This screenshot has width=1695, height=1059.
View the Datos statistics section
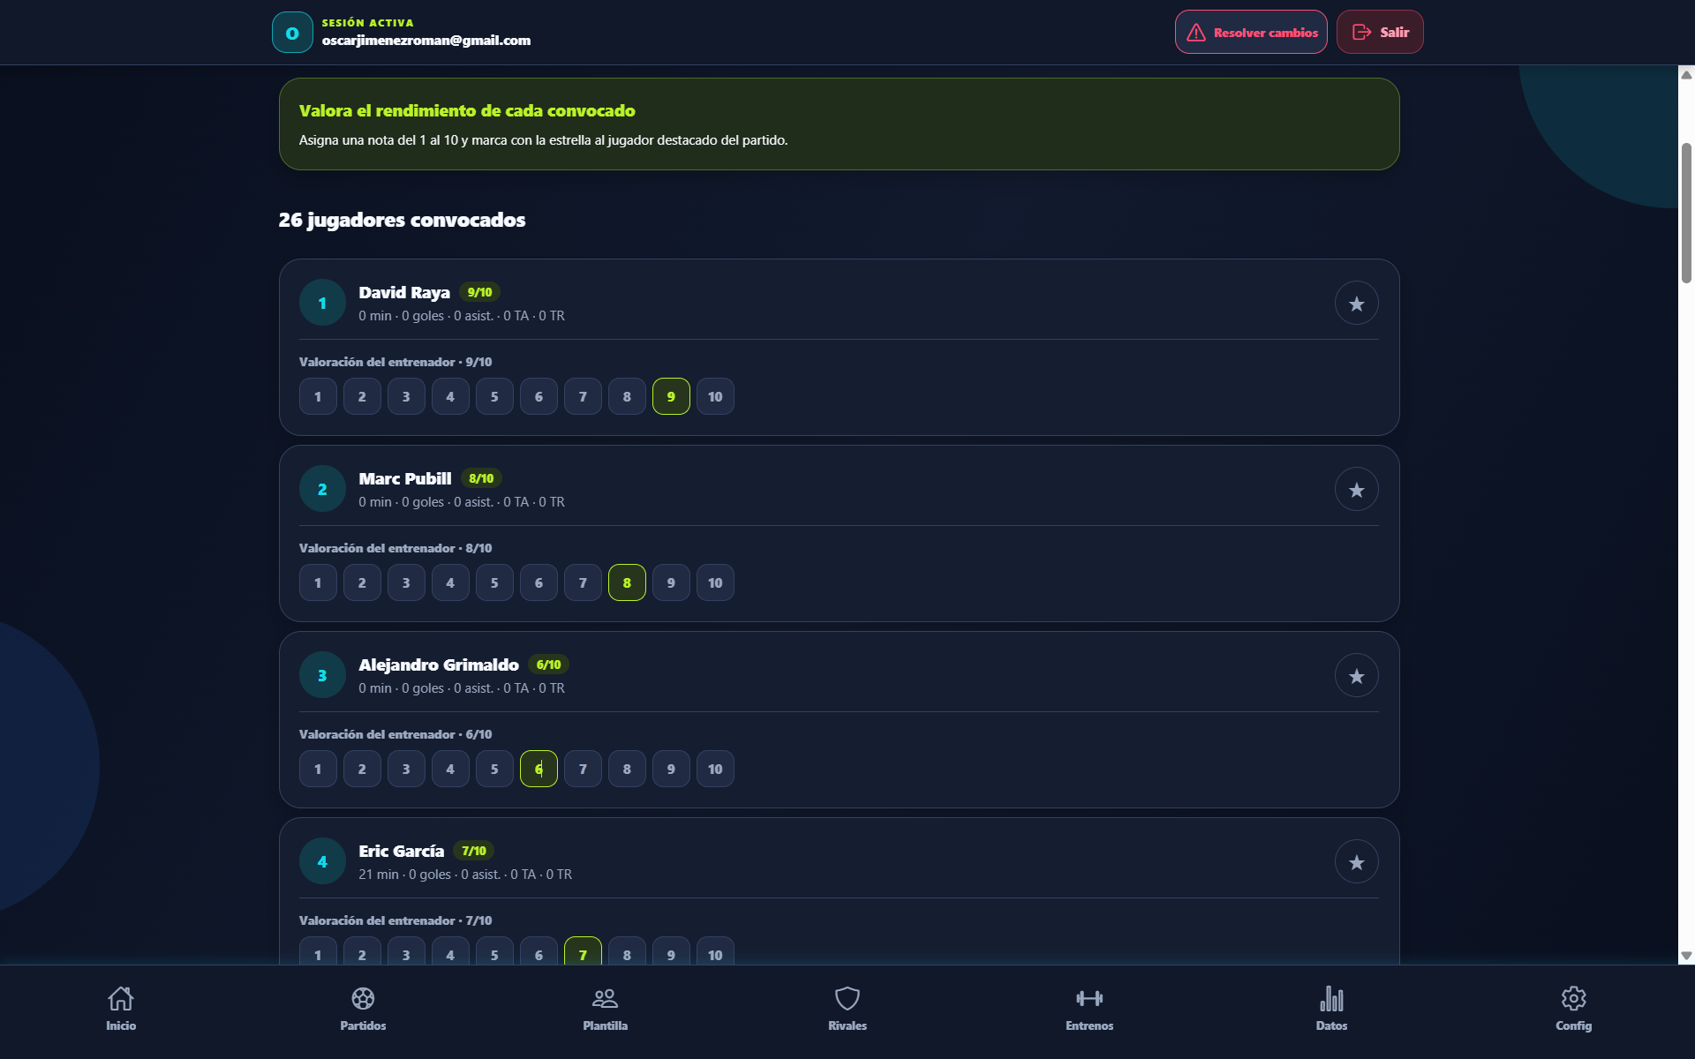click(x=1331, y=1009)
